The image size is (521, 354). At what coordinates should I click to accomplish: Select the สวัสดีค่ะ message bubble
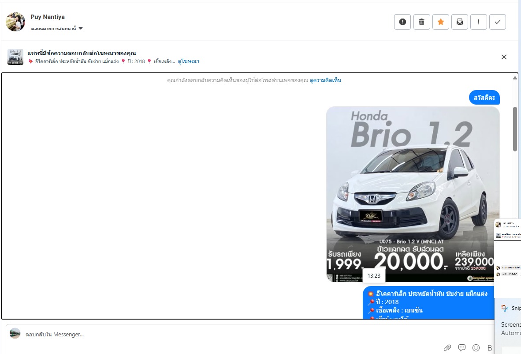click(484, 98)
